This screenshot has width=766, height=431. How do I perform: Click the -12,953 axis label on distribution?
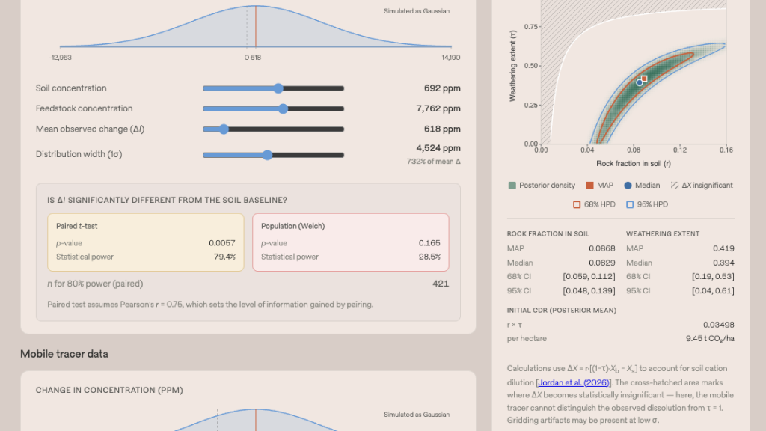click(60, 58)
